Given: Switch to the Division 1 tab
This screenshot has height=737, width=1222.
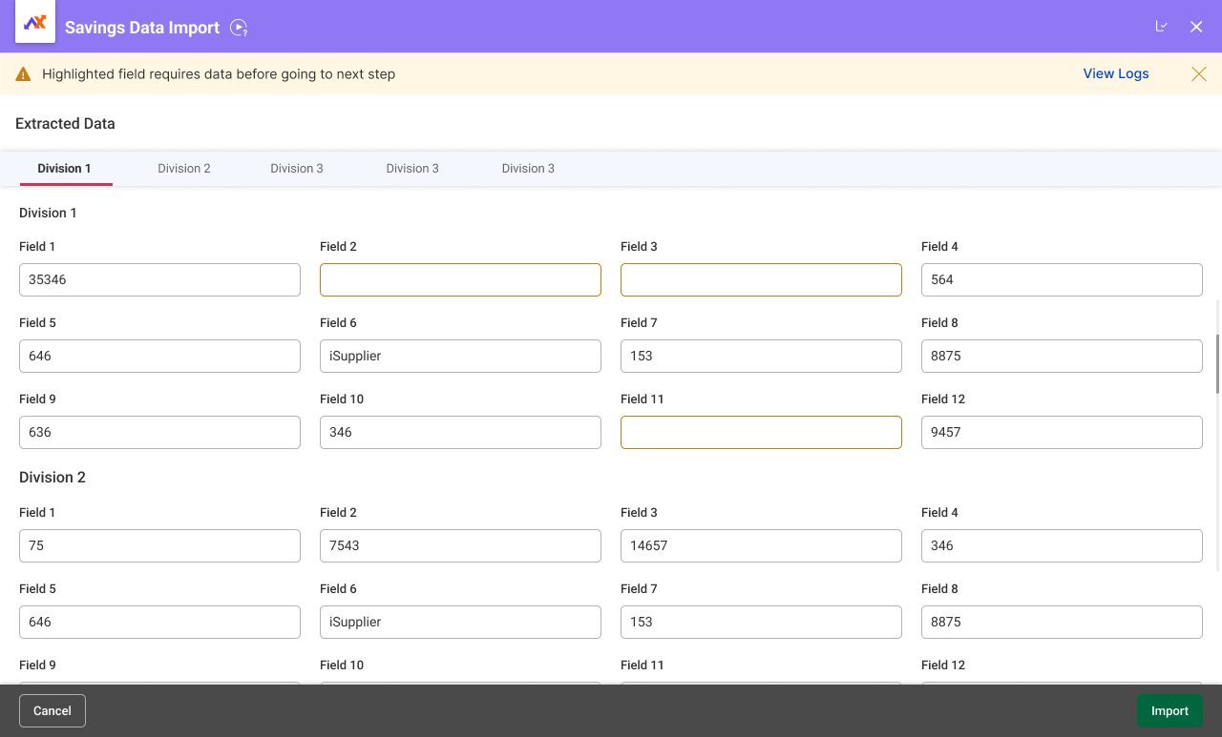Looking at the screenshot, I should 65,168.
